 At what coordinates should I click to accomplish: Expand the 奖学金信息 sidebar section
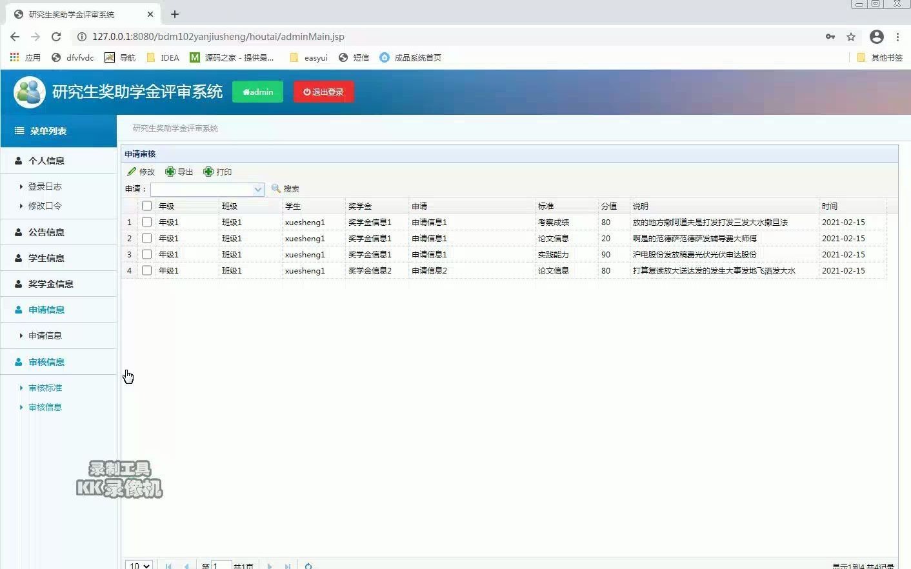click(x=58, y=284)
